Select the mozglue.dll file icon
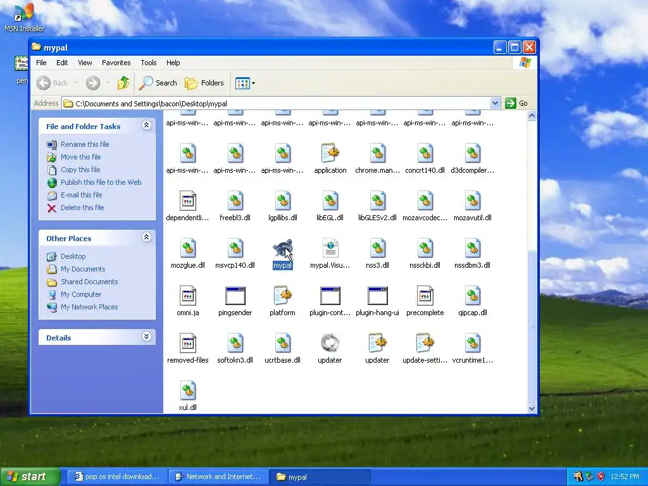 [x=187, y=249]
